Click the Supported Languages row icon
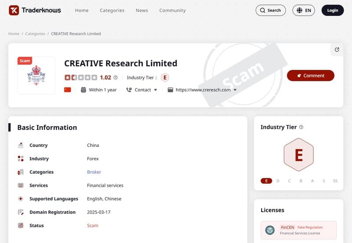This screenshot has width=352, height=243. pyautogui.click(x=21, y=199)
